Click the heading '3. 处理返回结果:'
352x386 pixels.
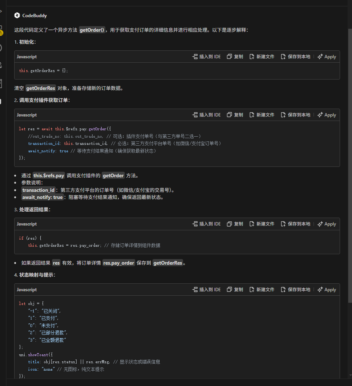(x=33, y=209)
